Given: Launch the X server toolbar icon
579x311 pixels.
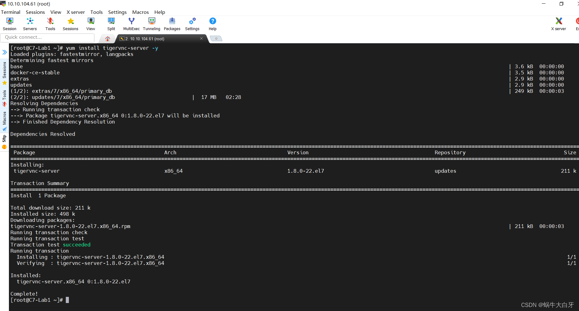Looking at the screenshot, I should pos(558,24).
